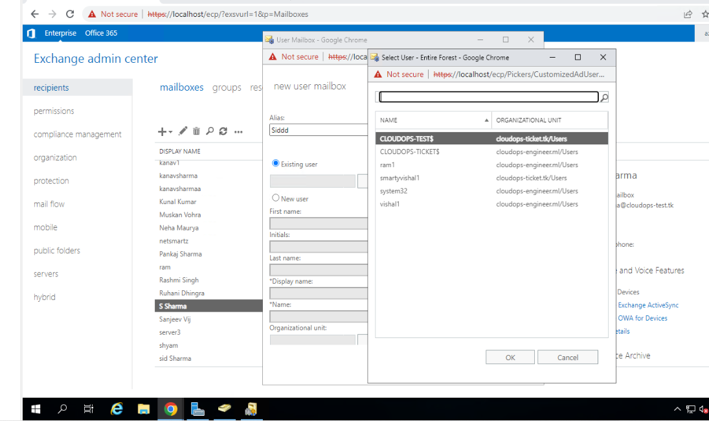Click OK in the Select User dialog
Image resolution: width=709 pixels, height=421 pixels.
coord(510,358)
